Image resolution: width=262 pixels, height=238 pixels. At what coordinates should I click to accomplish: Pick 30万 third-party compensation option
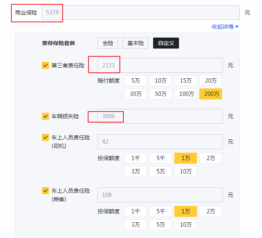[x=136, y=94]
